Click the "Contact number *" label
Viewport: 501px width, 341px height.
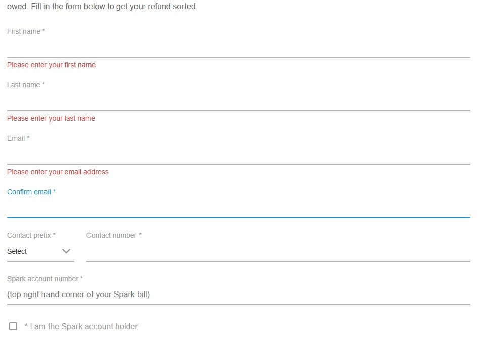pos(114,235)
